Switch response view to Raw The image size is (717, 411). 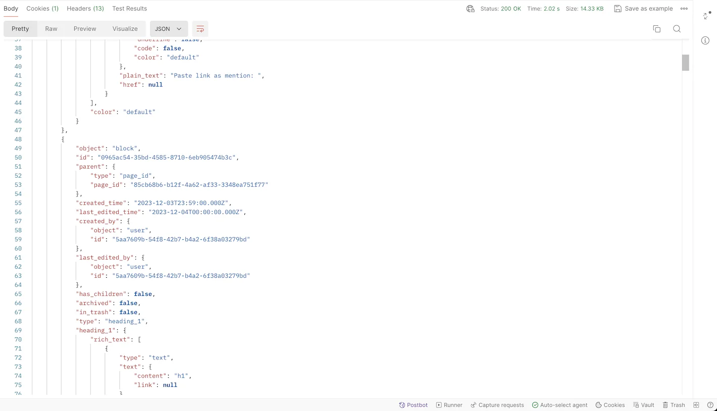(51, 29)
